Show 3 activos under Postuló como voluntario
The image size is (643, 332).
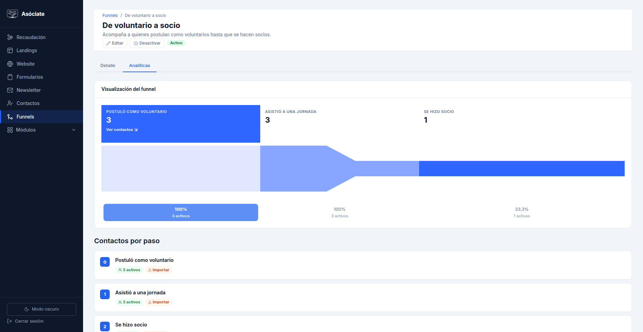129,270
